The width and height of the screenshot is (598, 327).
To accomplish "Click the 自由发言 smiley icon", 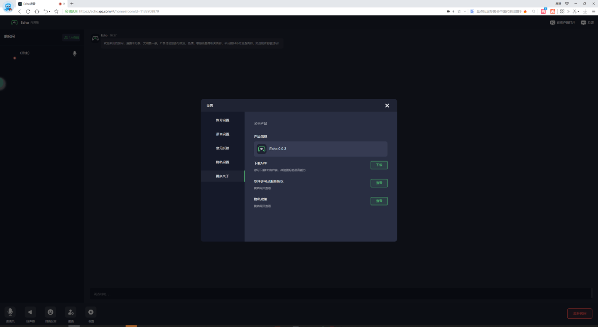I will (50, 312).
